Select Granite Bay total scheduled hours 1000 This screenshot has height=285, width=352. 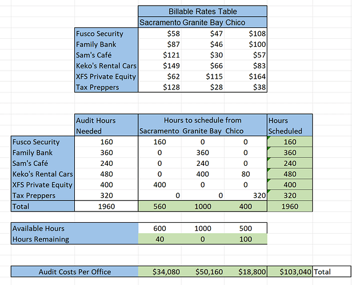[x=203, y=206]
